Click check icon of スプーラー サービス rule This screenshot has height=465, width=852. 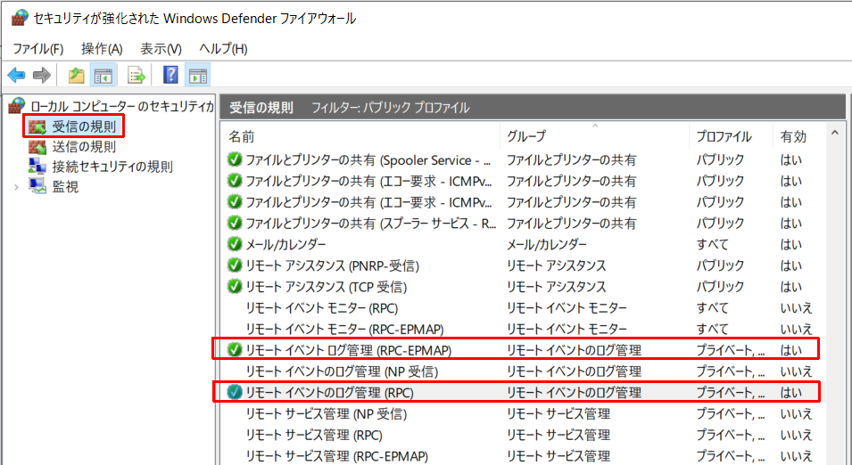coord(235,223)
